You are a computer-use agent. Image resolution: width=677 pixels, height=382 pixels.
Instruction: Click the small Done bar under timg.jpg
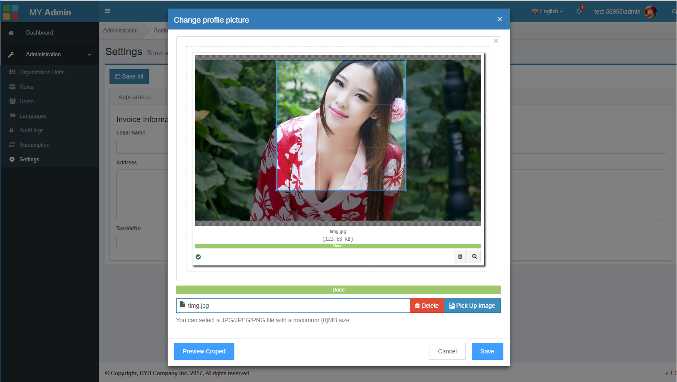[x=338, y=246]
